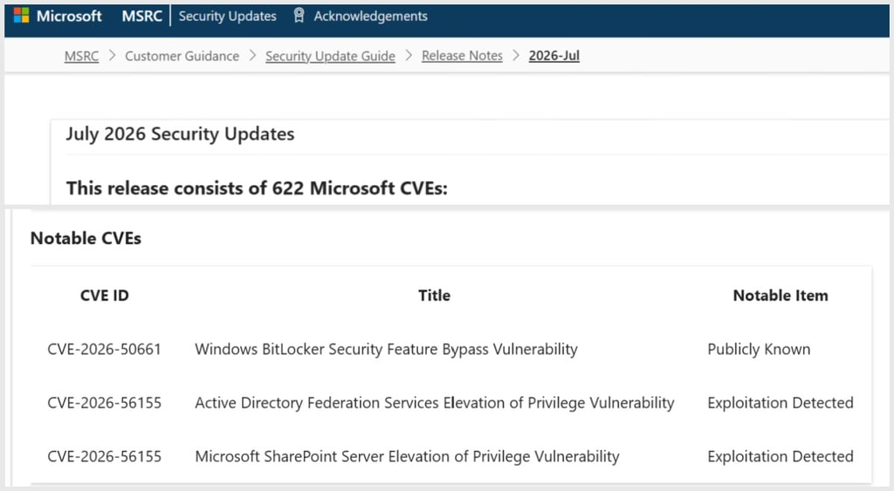The image size is (894, 491).
Task: Click Exploitation Detected in Active Directory row
Action: (x=781, y=403)
